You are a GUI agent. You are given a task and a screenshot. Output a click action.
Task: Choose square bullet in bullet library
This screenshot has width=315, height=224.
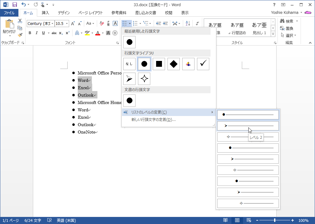click(159, 64)
